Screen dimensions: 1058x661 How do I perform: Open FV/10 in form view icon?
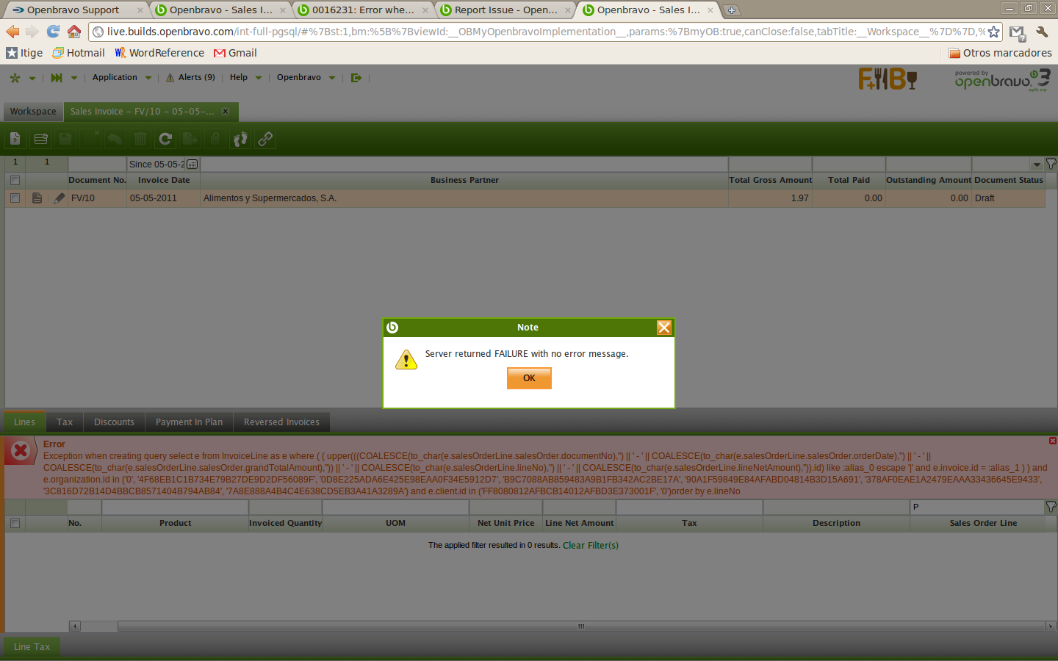point(37,198)
